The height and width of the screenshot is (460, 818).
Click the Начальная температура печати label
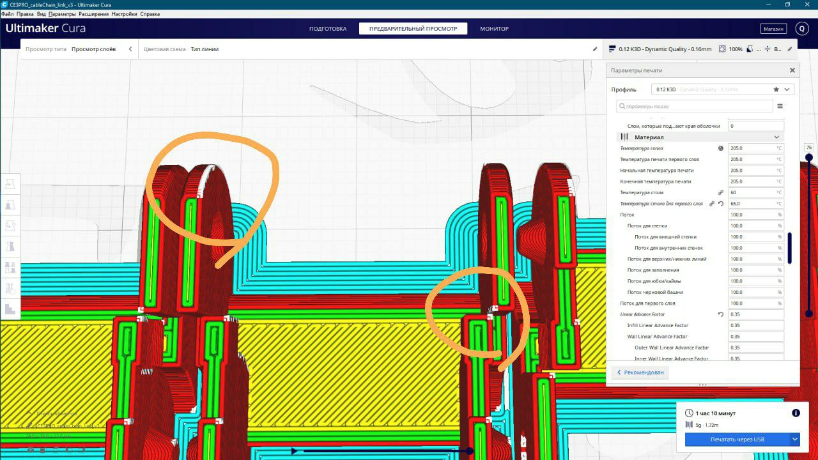pyautogui.click(x=657, y=171)
